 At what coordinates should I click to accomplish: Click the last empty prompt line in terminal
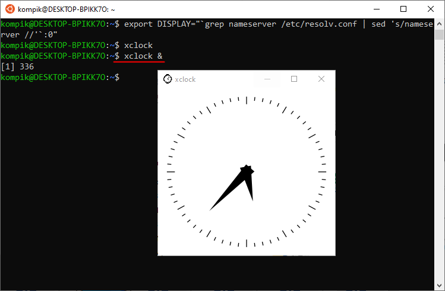pos(60,77)
